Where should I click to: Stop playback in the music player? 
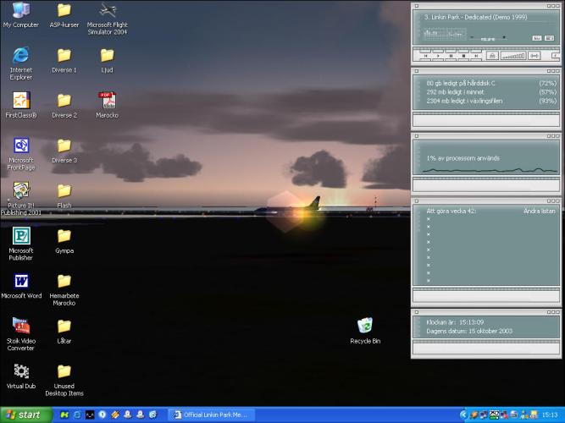pyautogui.click(x=463, y=56)
